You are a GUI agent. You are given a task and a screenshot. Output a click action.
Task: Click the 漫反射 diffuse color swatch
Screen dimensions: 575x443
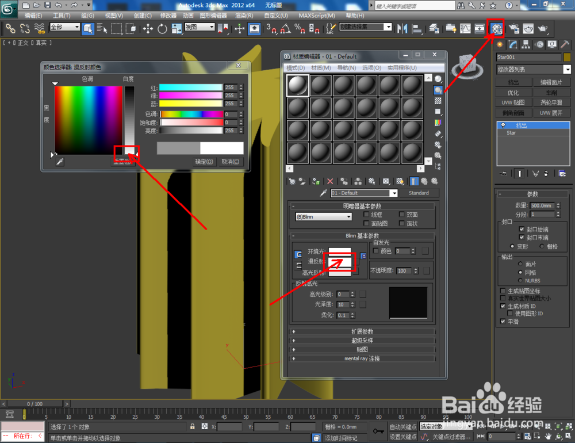click(x=340, y=261)
